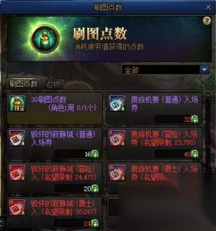Click the 20 point price on 寂静城冒险
The image size is (216, 231).
(x=87, y=189)
